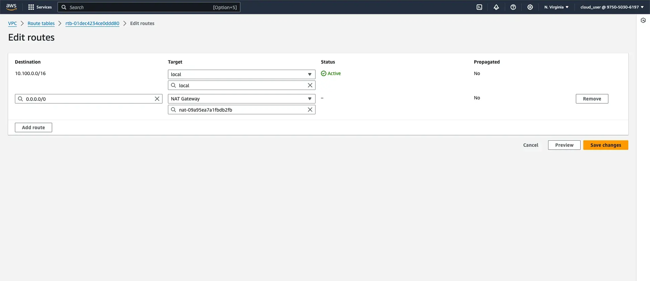Preview the route changes
Viewport: 650px width, 281px height.
564,145
